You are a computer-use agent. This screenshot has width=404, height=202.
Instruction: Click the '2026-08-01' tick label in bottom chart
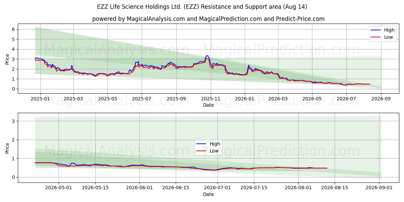pos(299,188)
